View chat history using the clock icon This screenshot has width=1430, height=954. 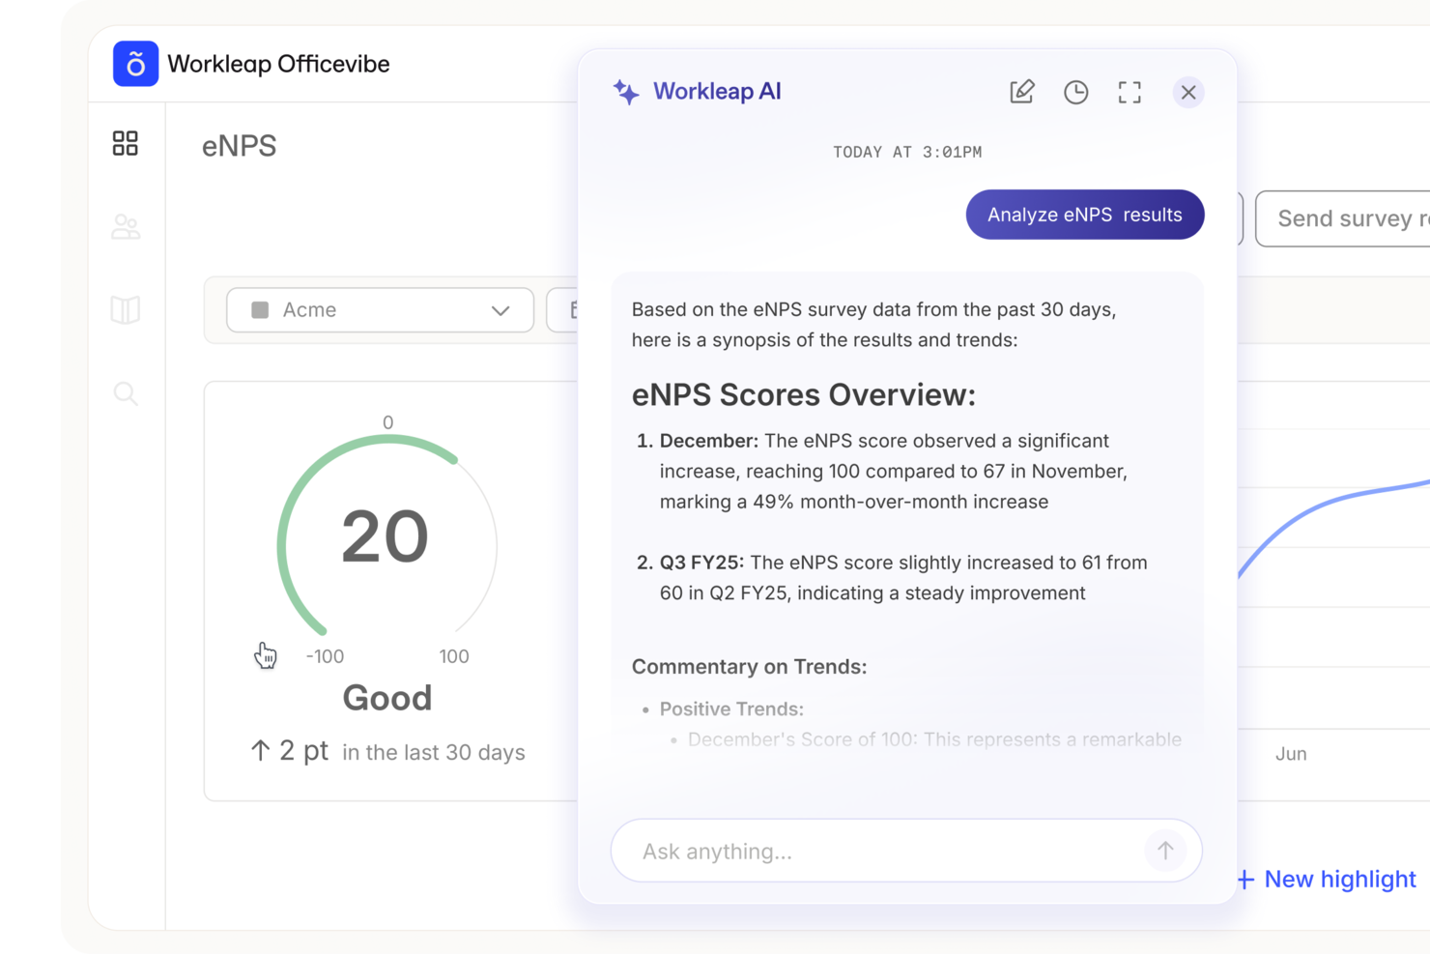(1075, 92)
